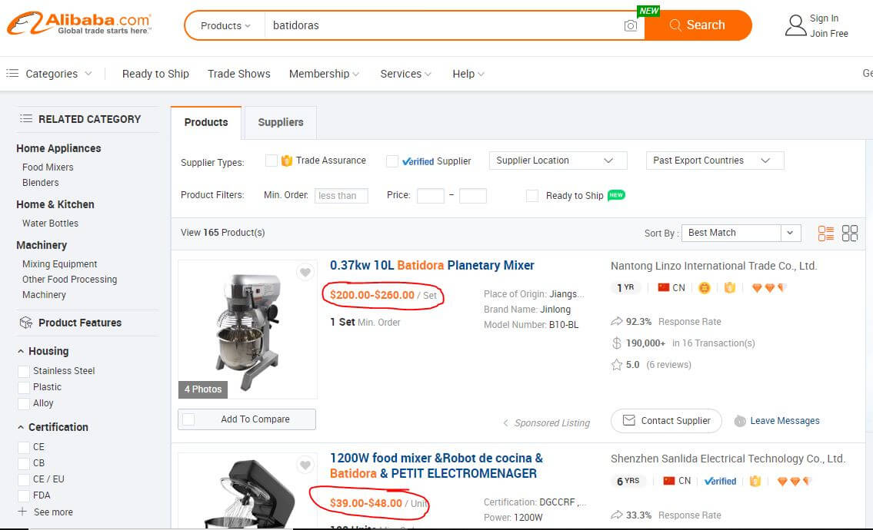Collapse the Certification filter section
The width and height of the screenshot is (873, 530).
pyautogui.click(x=21, y=427)
